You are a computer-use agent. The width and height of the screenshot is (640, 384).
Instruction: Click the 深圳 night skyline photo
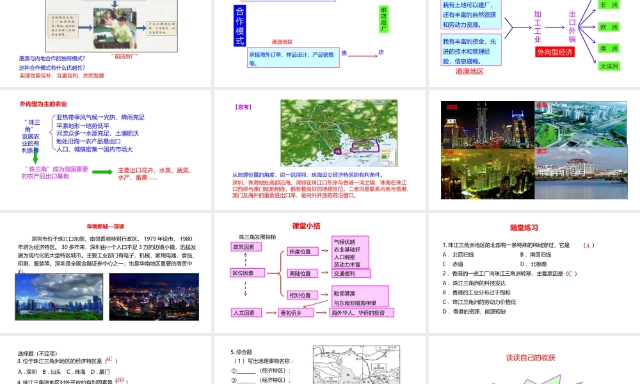(488, 124)
